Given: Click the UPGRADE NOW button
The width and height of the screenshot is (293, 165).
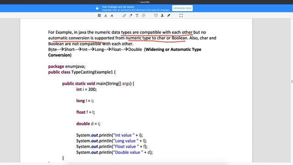Looking at the screenshot, I should pyautogui.click(x=182, y=8).
